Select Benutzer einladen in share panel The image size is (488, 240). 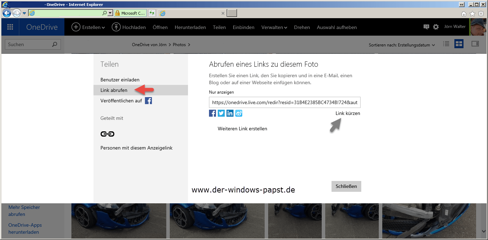pos(120,80)
